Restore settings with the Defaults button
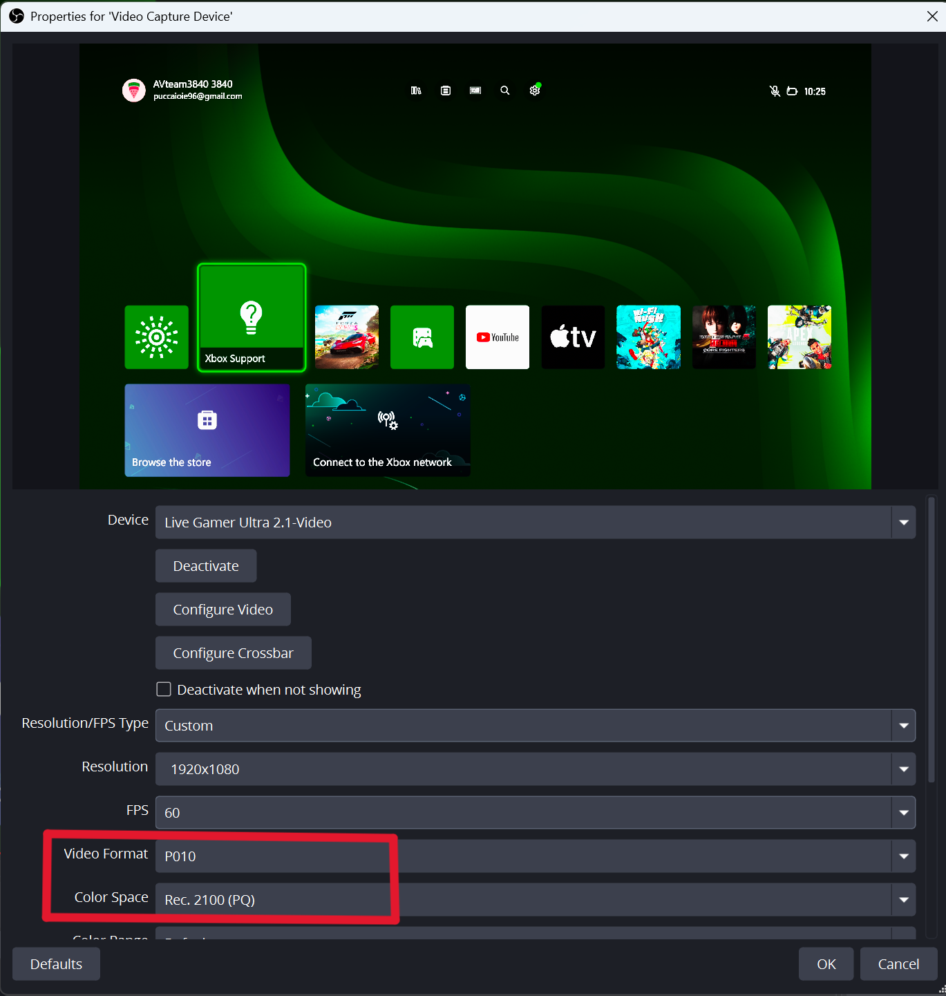 coord(56,964)
